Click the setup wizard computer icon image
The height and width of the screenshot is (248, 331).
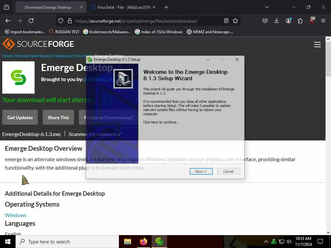coord(123,79)
